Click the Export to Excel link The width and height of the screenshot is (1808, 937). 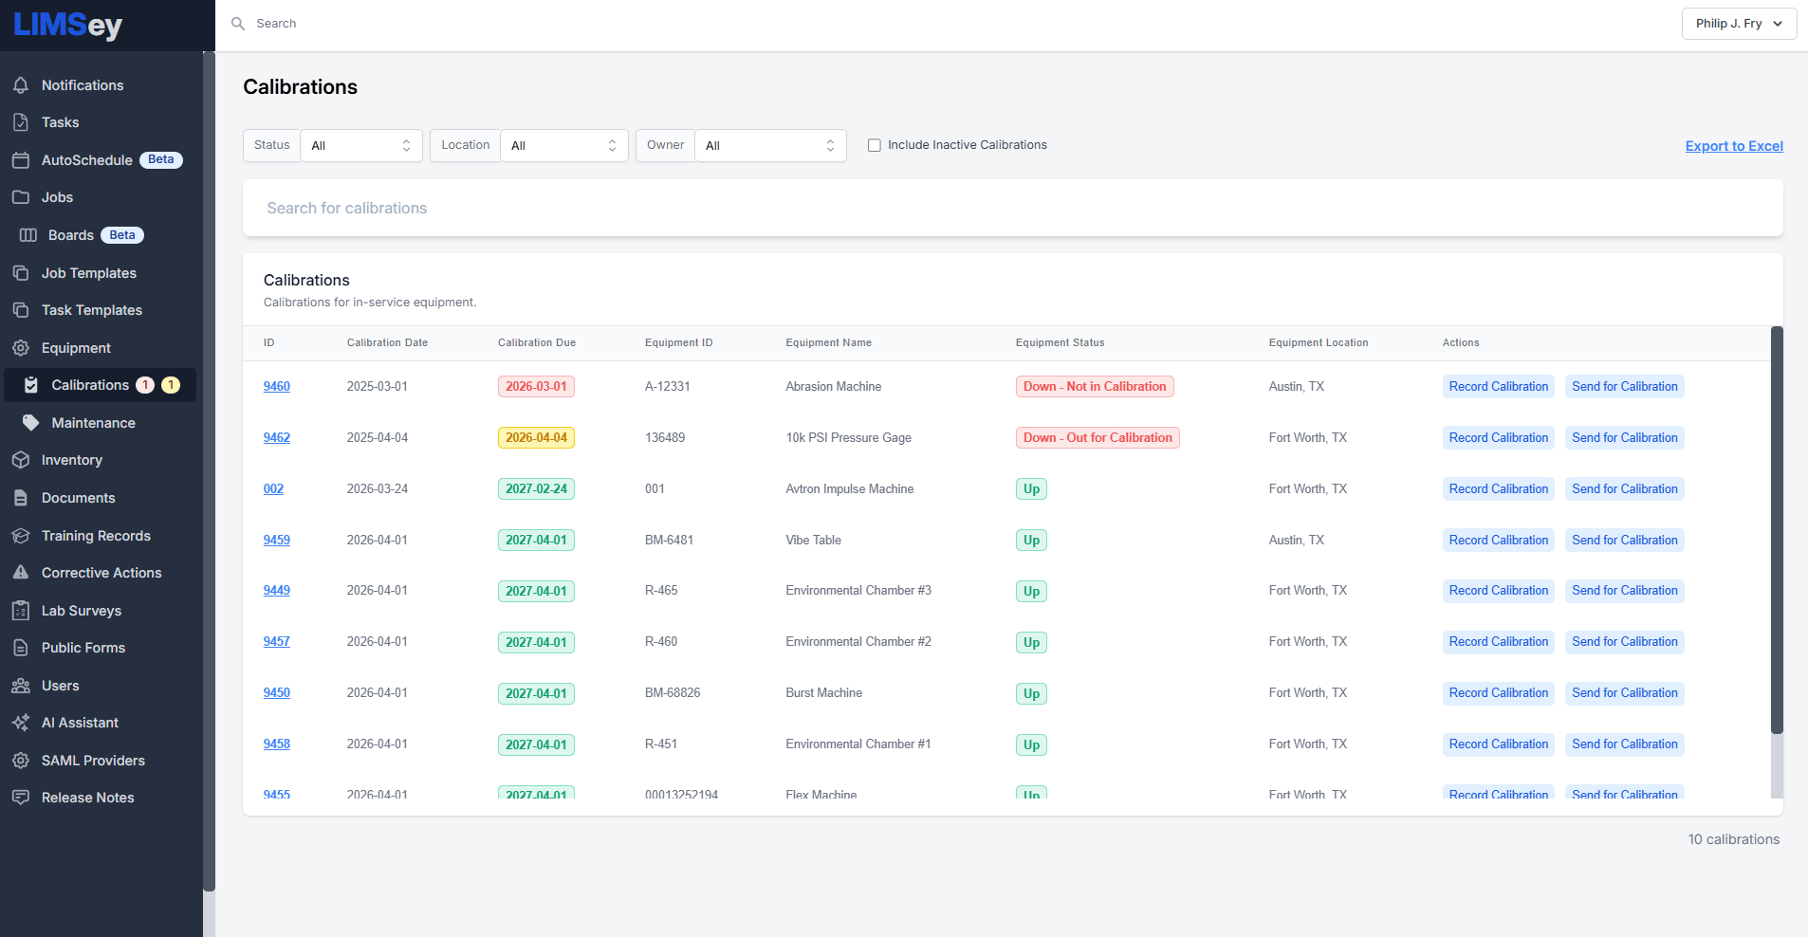[x=1733, y=146]
